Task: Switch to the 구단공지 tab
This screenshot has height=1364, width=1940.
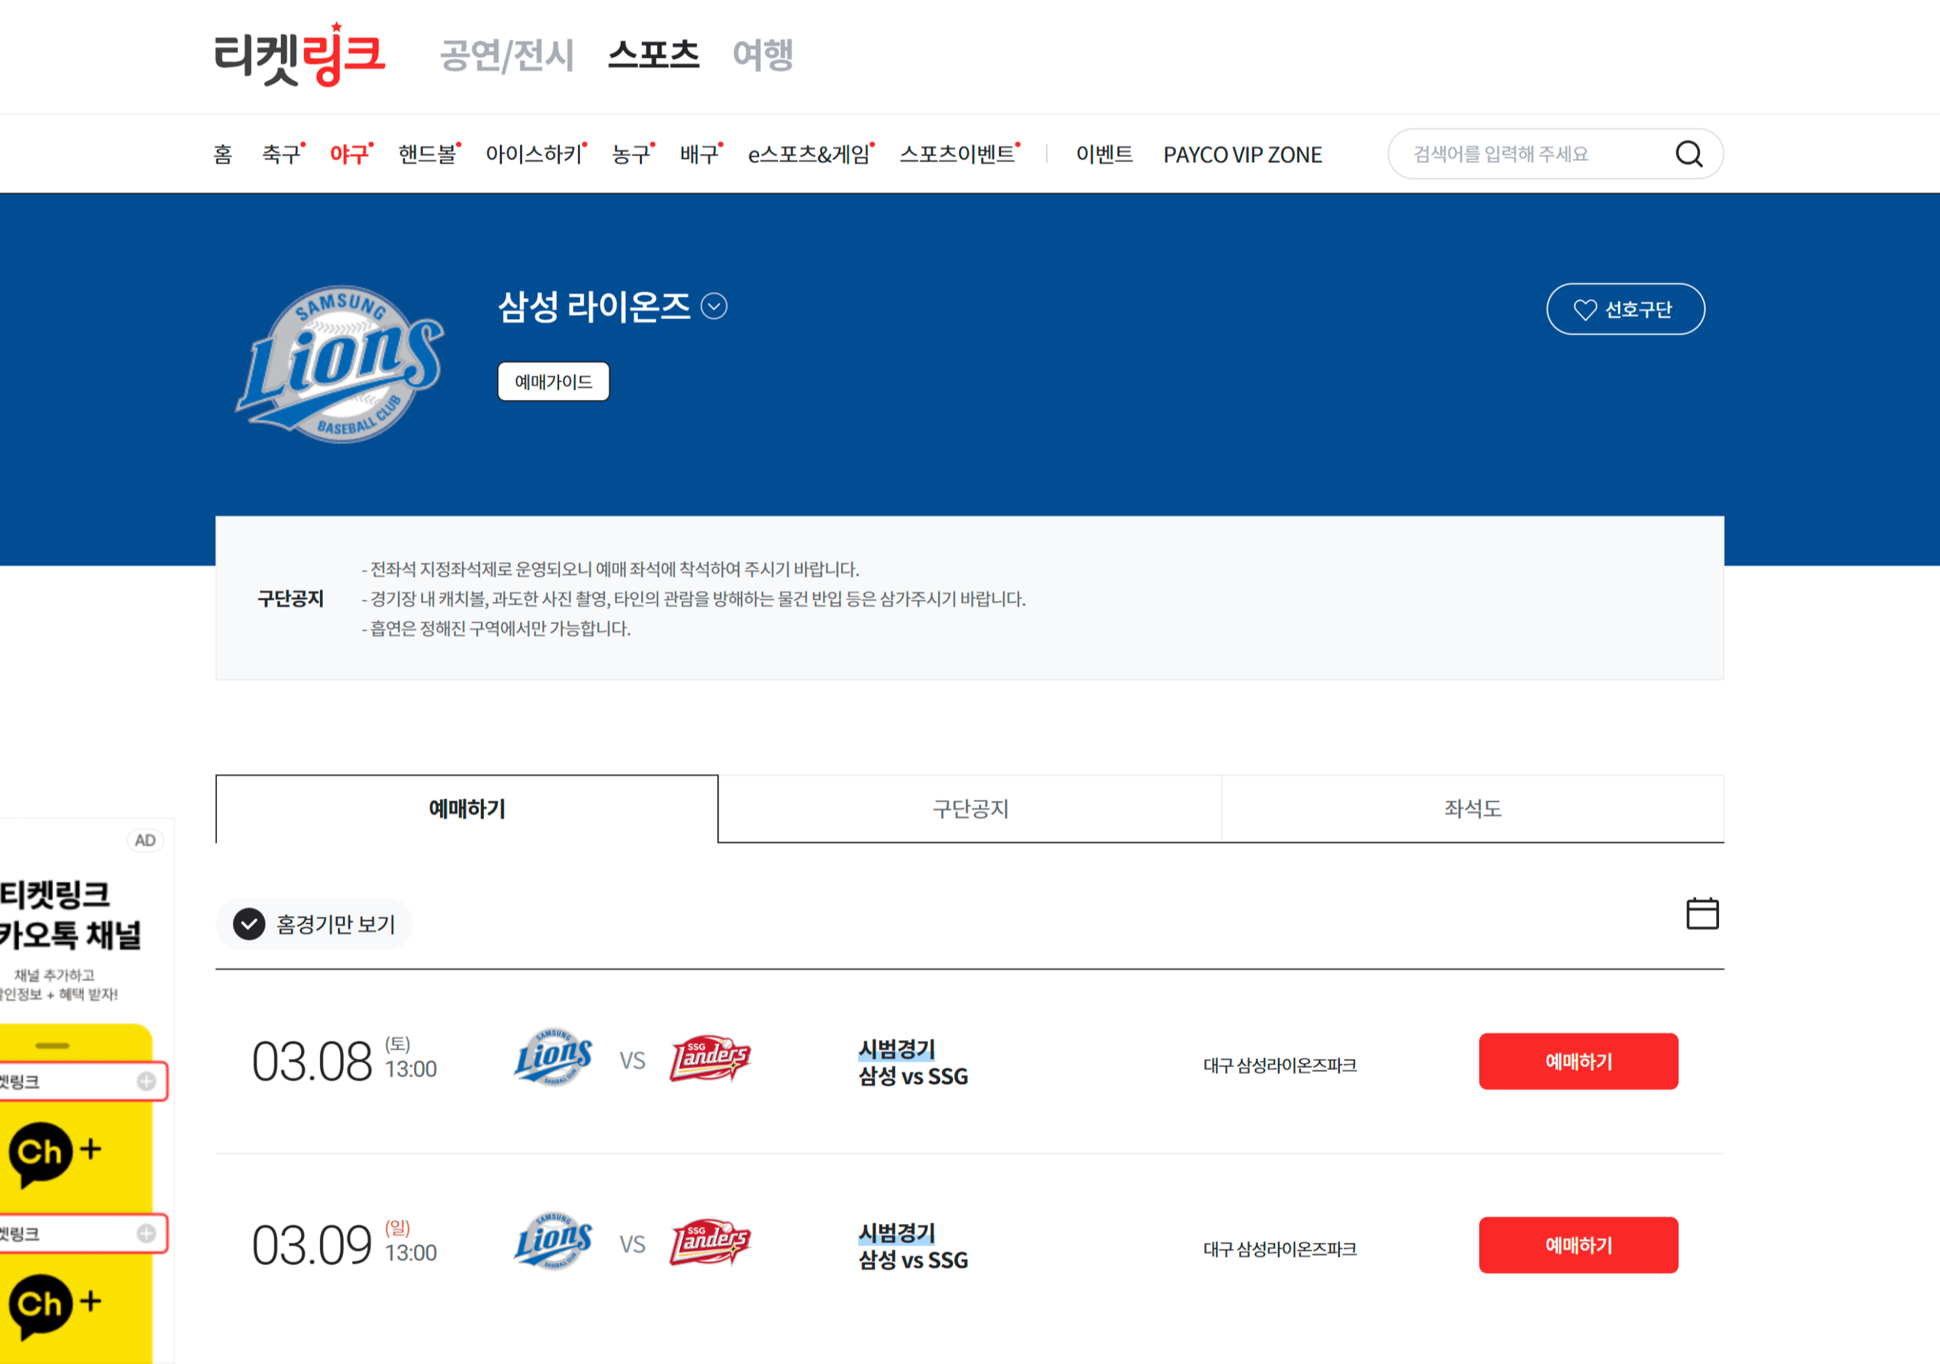Action: pos(969,809)
